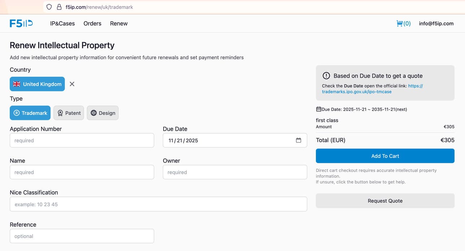
Task: Click the F5IP logo
Action: [x=21, y=23]
